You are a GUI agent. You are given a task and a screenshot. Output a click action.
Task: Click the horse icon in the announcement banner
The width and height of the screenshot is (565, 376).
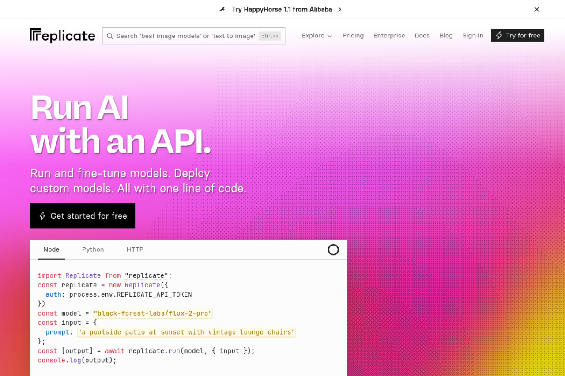(222, 9)
